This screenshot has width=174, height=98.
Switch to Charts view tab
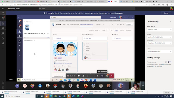122,30
